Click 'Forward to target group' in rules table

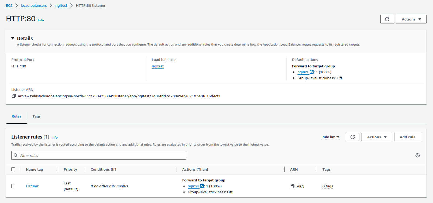click(204, 180)
